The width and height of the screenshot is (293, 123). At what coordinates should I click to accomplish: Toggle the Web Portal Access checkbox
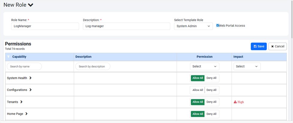click(218, 26)
